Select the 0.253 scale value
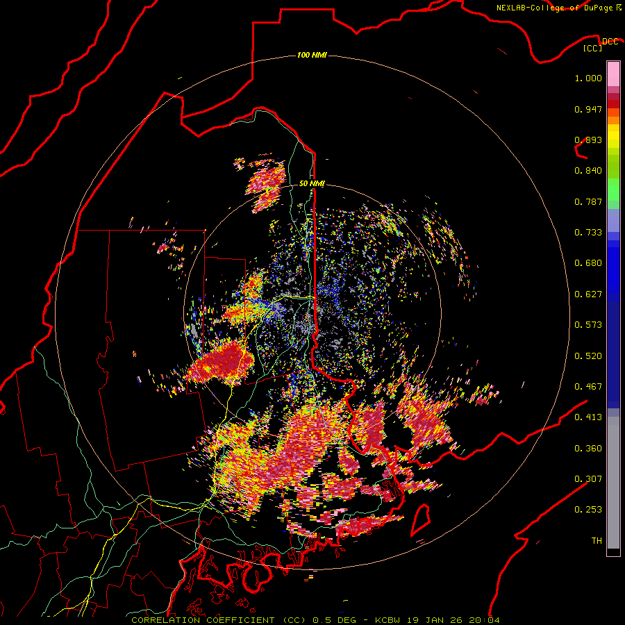 [588, 510]
